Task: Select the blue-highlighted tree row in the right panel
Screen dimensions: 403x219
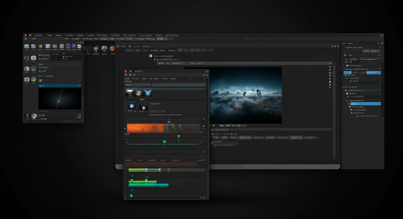Action: [x=365, y=104]
